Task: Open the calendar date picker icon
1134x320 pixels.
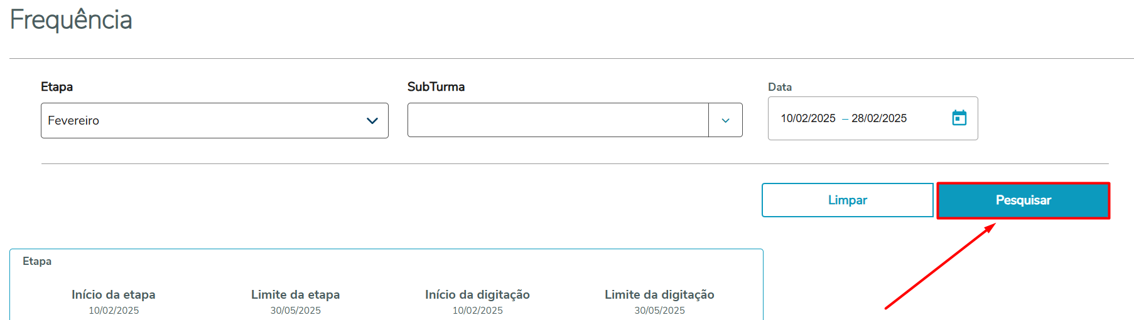Action: 959,118
